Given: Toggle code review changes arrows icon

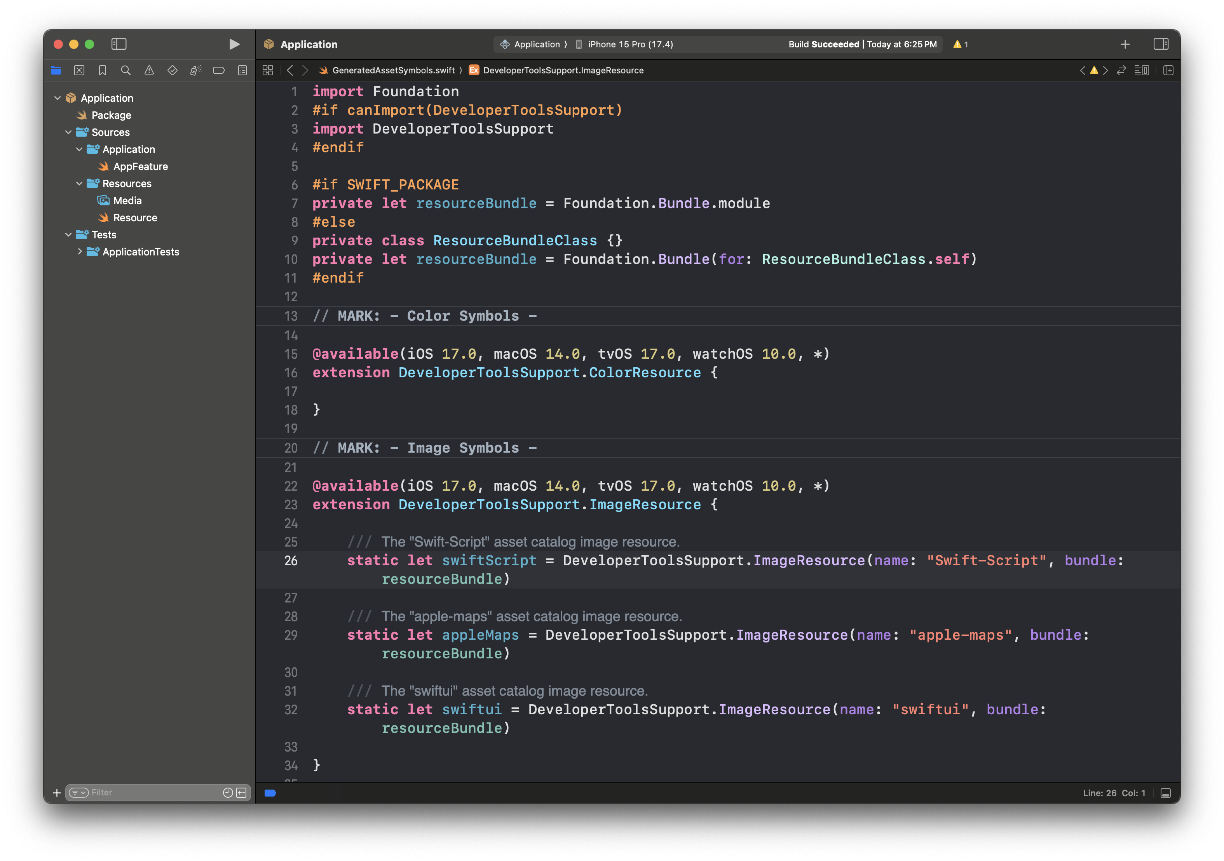Looking at the screenshot, I should (1121, 70).
